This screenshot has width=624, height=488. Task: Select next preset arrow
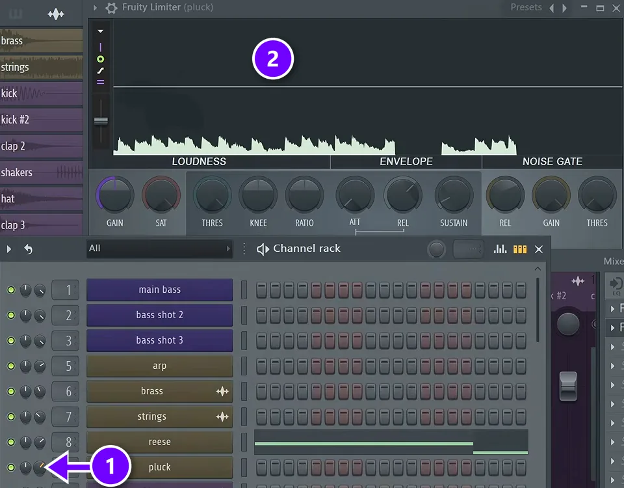coord(564,8)
